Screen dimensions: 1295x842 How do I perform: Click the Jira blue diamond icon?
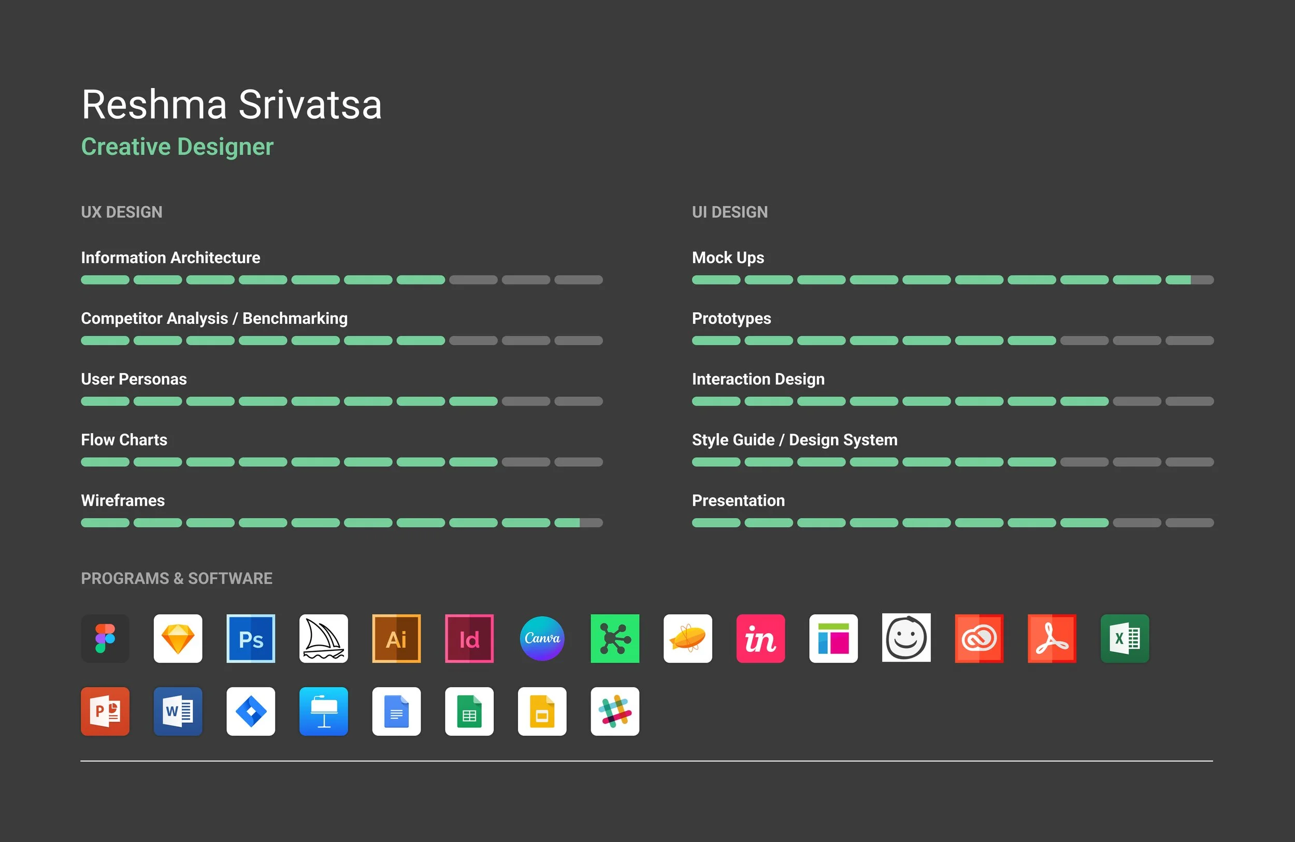point(251,711)
